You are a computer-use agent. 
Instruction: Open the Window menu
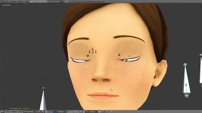pos(21,2)
